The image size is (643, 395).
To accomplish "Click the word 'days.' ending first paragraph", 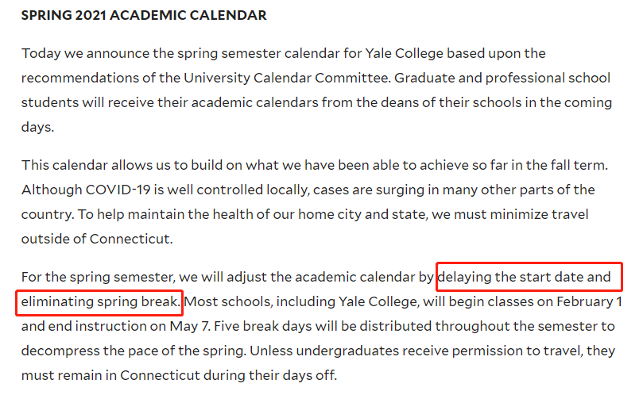I will point(37,127).
